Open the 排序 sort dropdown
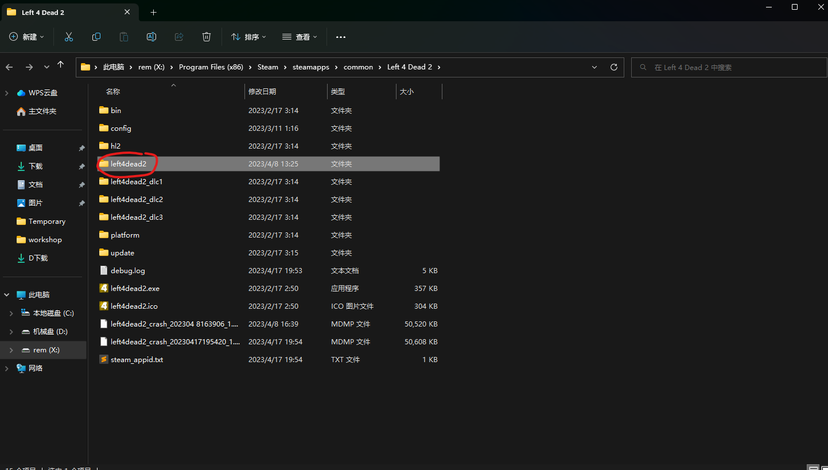 pos(248,37)
